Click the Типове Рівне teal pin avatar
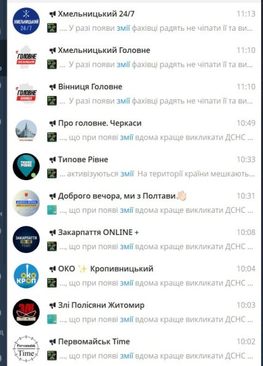This screenshot has height=366, width=263. click(x=26, y=167)
